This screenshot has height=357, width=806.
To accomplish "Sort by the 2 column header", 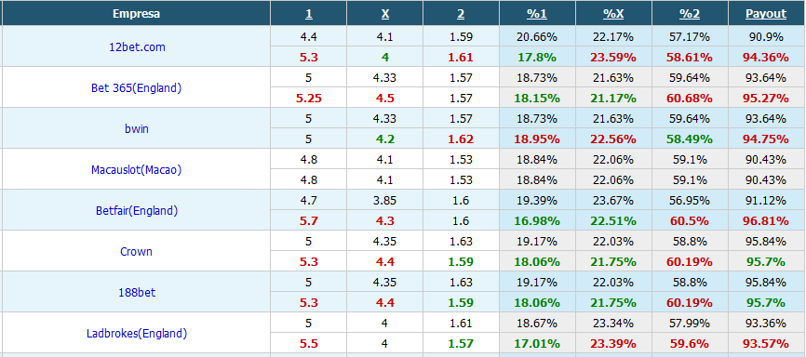I will pyautogui.click(x=461, y=14).
